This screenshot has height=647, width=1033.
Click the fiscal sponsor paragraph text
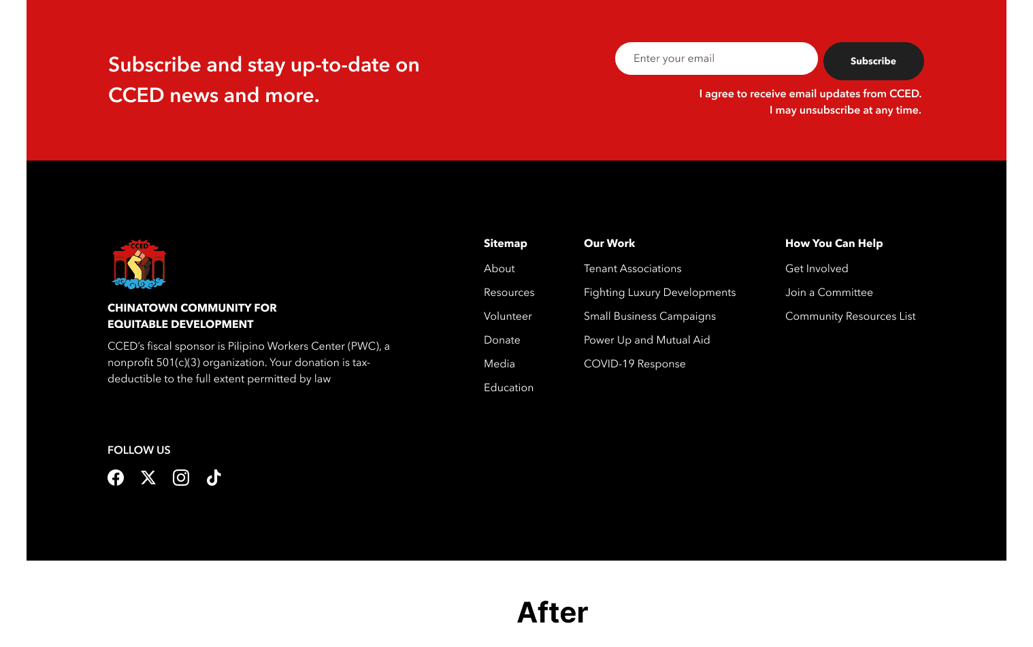(x=248, y=363)
